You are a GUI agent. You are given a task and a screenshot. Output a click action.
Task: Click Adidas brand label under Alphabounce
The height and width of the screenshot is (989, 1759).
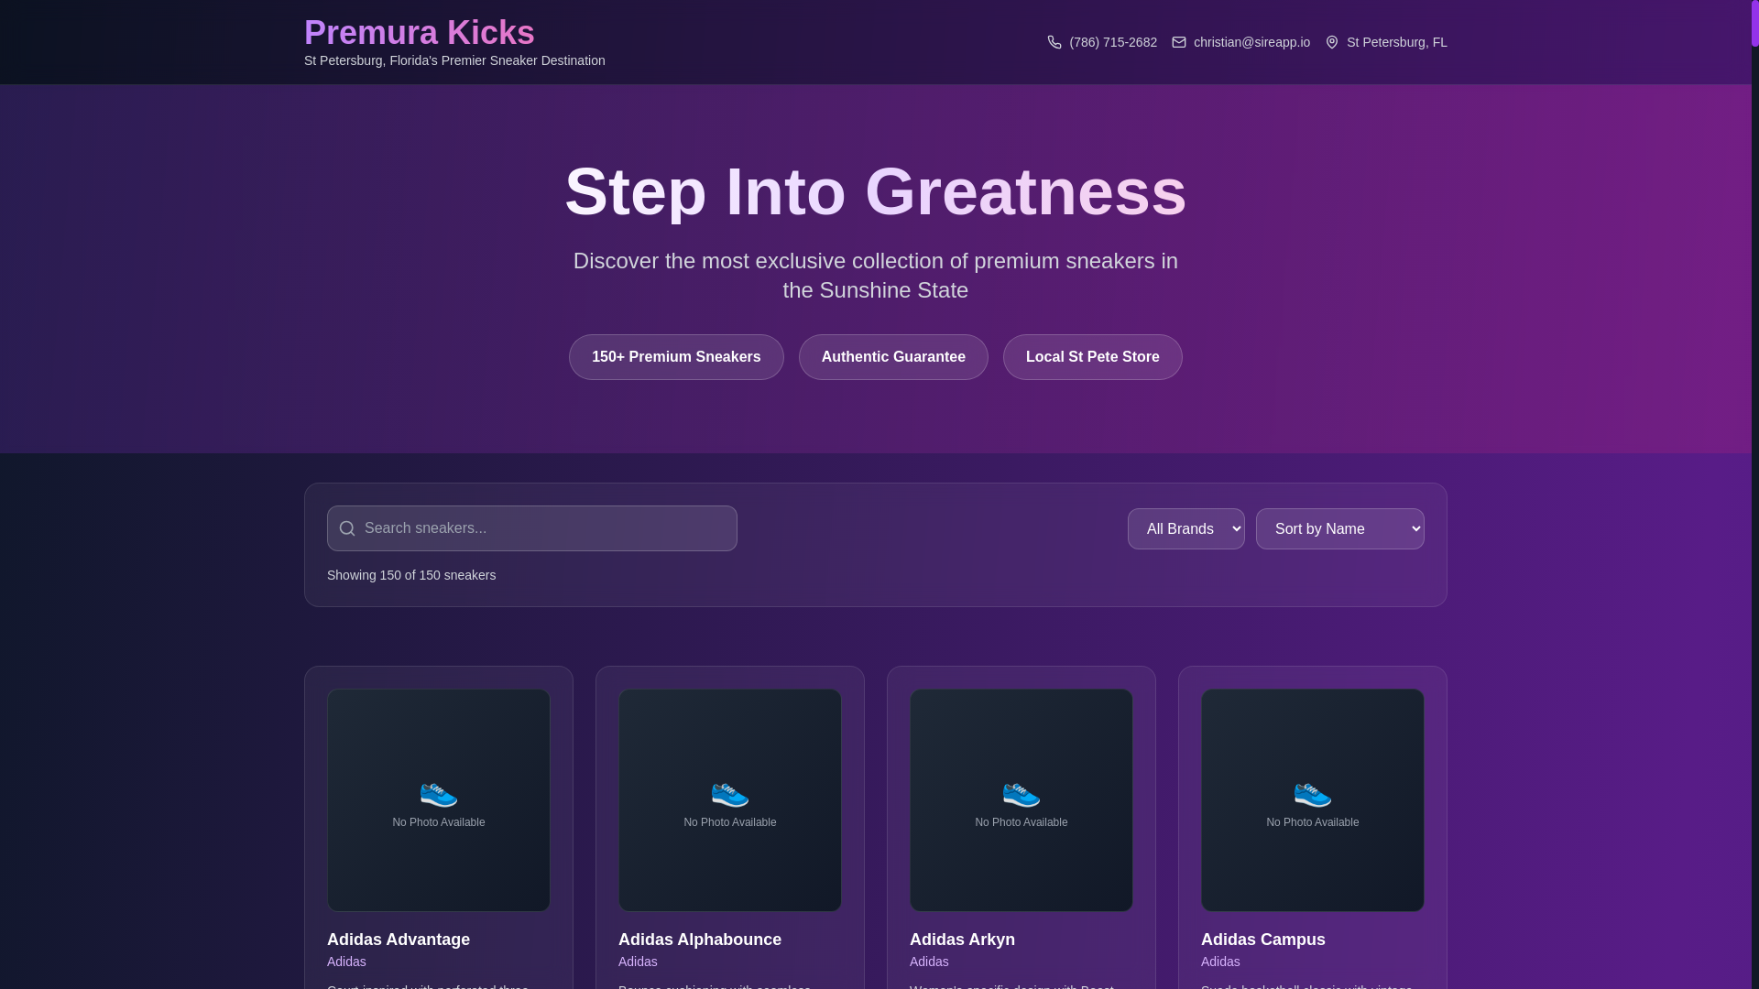[x=638, y=962]
